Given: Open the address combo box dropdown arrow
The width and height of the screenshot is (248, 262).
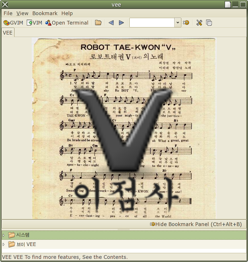Looking at the screenshot, I should [x=178, y=23].
